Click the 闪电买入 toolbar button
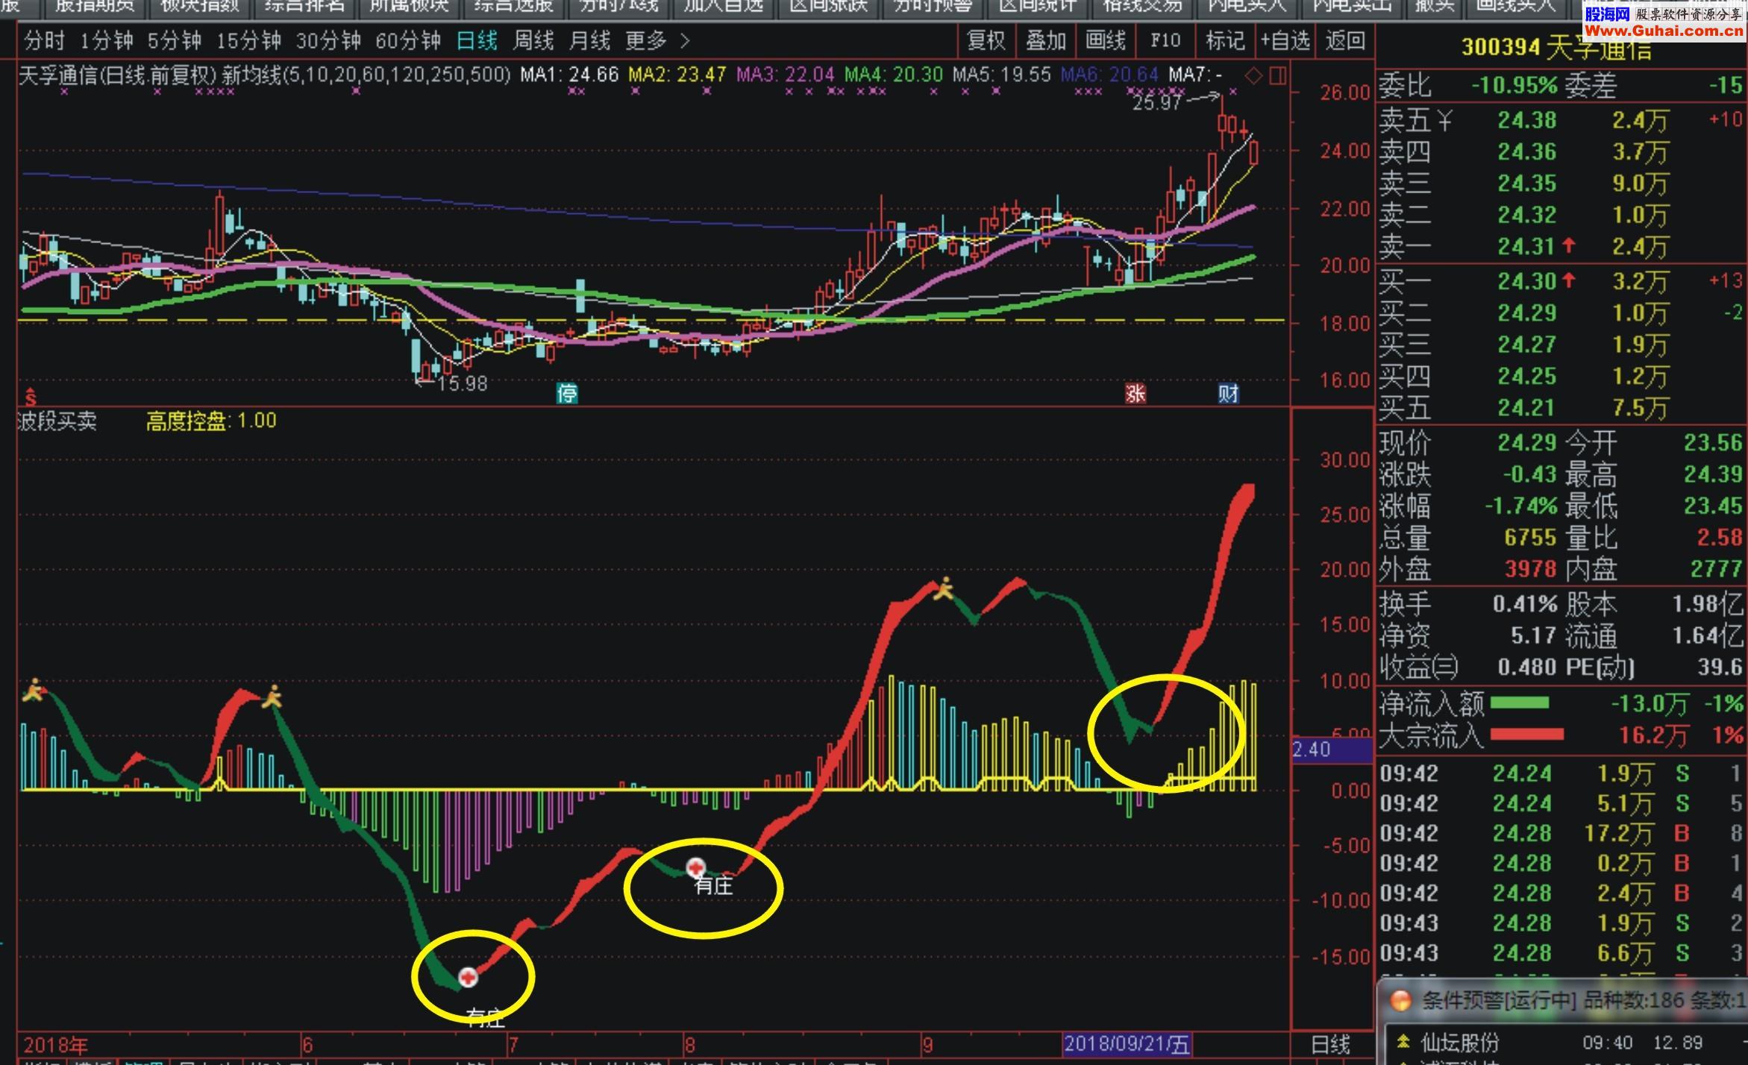 pos(1247,7)
